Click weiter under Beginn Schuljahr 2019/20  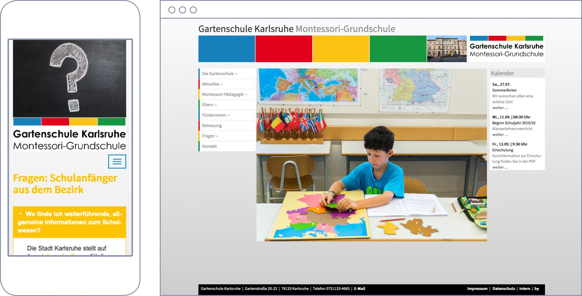500,135
